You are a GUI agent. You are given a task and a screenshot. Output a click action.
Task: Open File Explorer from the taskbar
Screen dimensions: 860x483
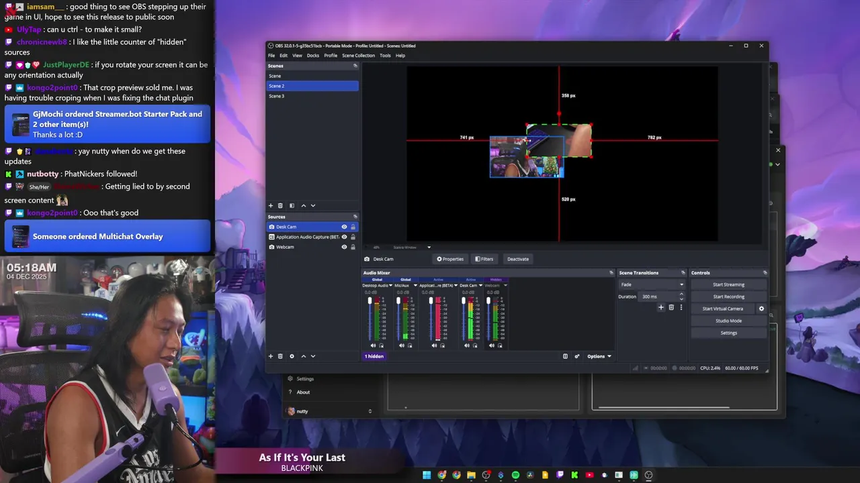471,475
